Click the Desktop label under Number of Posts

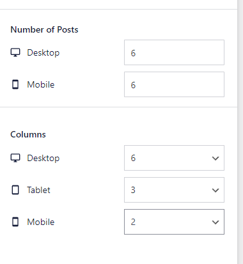coord(43,53)
